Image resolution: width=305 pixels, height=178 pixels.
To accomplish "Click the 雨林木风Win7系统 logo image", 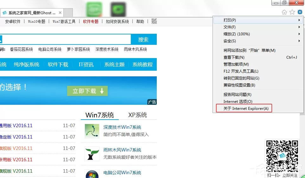I will coord(92,154).
